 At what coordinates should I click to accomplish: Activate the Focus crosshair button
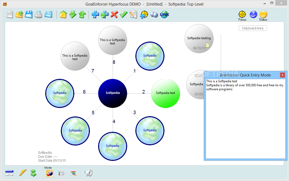pyautogui.click(x=242, y=16)
